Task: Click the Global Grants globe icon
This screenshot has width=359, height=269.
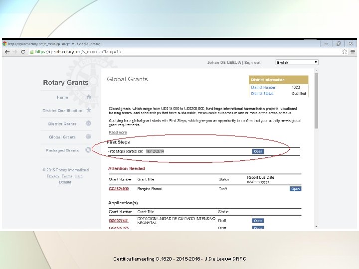Action: coord(88,136)
